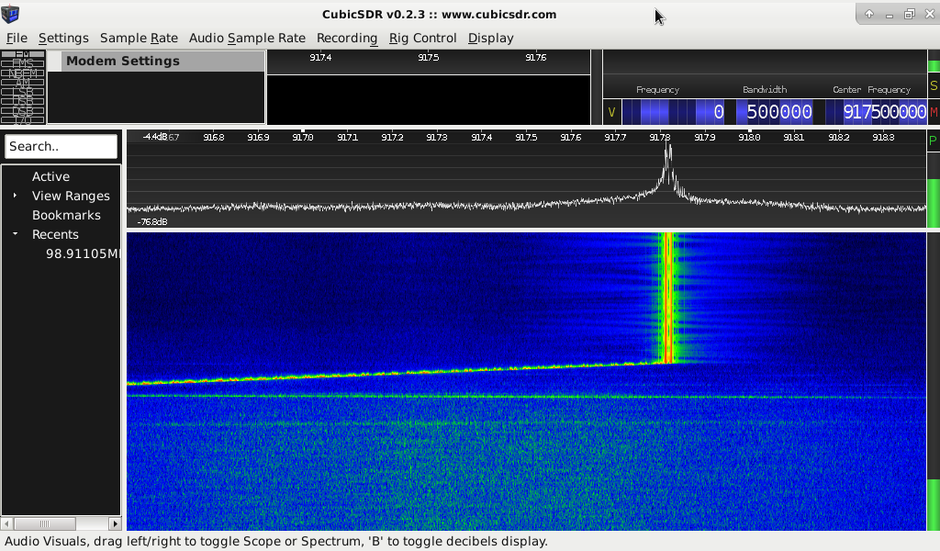Click the green meter right of the waterfall
The width and height of the screenshot is (940, 551).
(x=934, y=381)
